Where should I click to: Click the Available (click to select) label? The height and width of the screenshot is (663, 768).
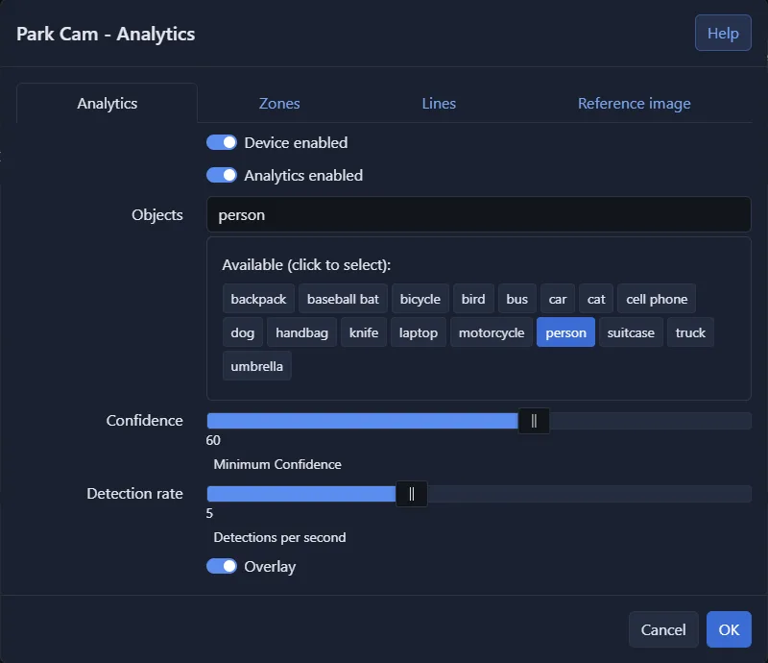[306, 265]
